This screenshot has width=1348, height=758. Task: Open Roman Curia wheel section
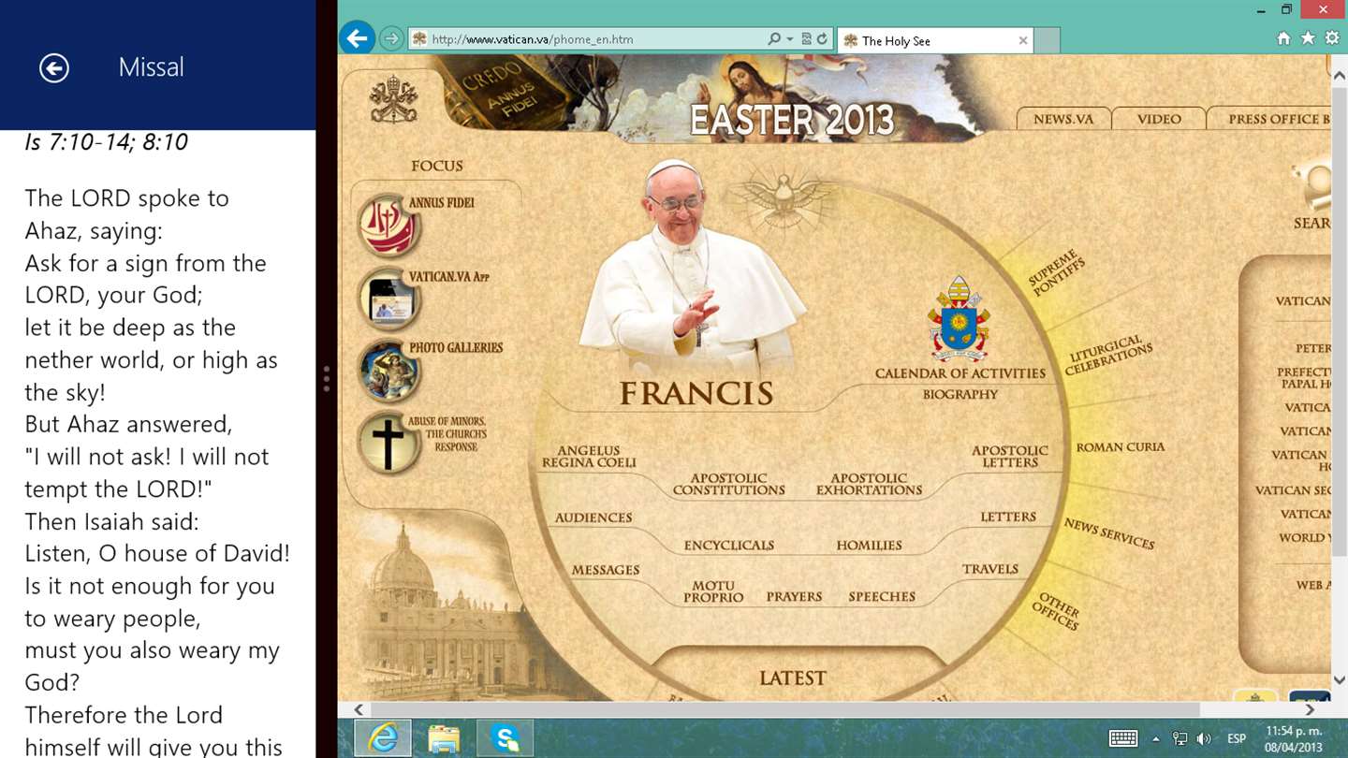point(1121,447)
